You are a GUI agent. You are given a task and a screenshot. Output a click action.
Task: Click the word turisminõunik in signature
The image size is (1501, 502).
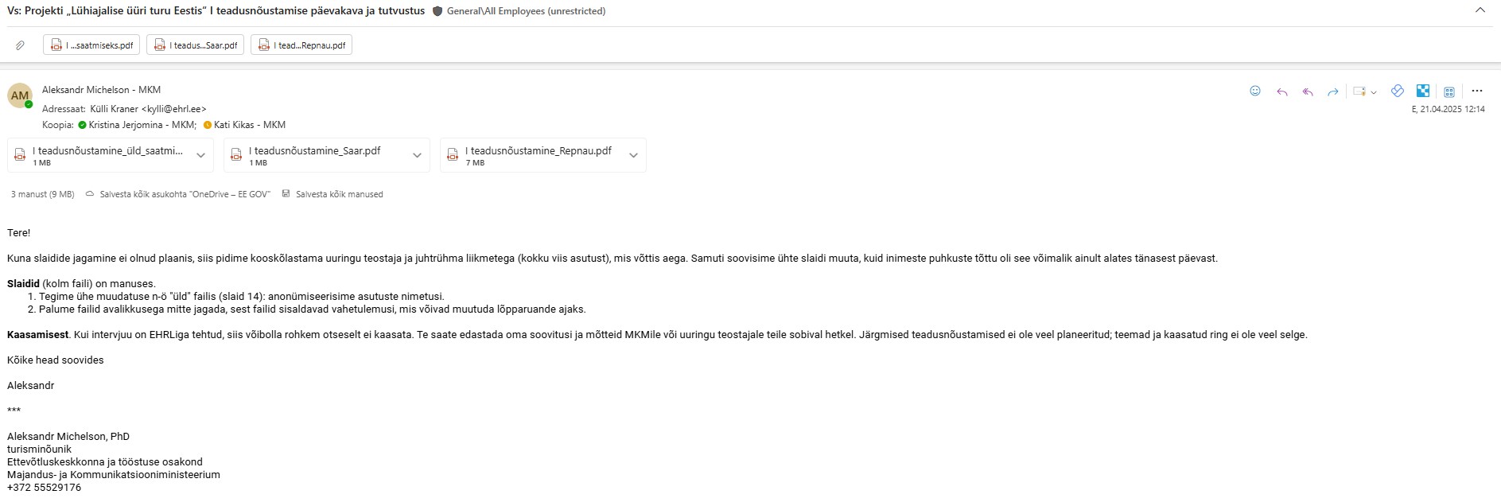click(x=39, y=449)
